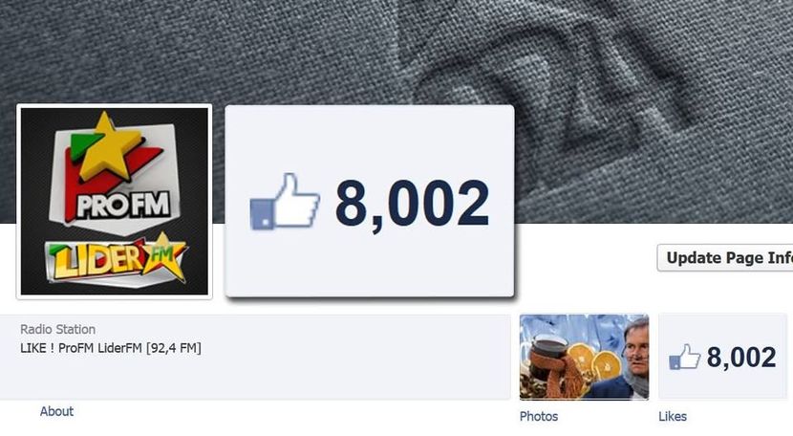This screenshot has height=436, width=793.
Task: Open the Photos link below thumbnail
Action: coord(539,416)
